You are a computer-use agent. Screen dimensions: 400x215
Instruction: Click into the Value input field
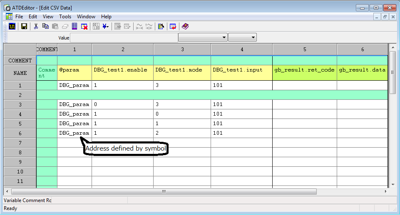[x=124, y=38]
